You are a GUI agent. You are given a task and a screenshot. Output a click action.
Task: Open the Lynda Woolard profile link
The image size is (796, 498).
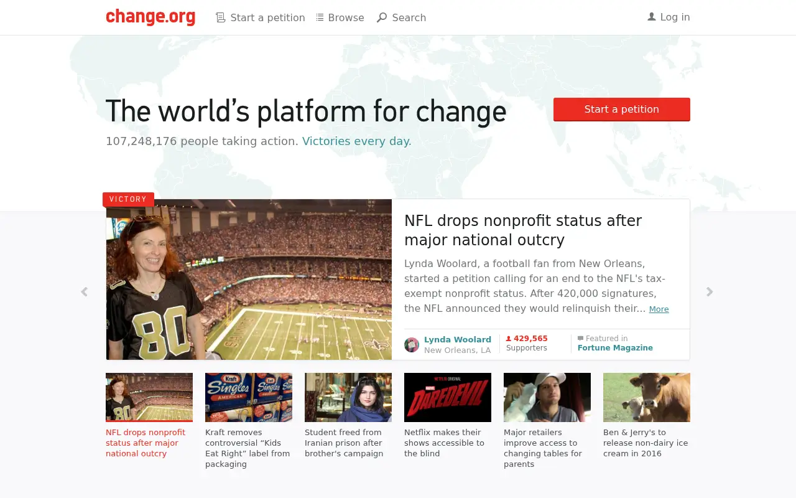click(x=458, y=339)
